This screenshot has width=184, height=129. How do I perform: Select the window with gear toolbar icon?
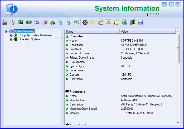108,22
